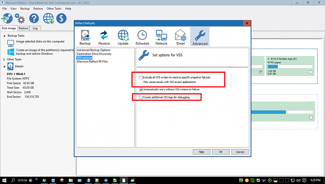Switch to the Disk Image tab

(9, 28)
